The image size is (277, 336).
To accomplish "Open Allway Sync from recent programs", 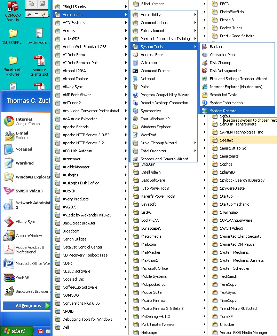I will click(x=26, y=222).
